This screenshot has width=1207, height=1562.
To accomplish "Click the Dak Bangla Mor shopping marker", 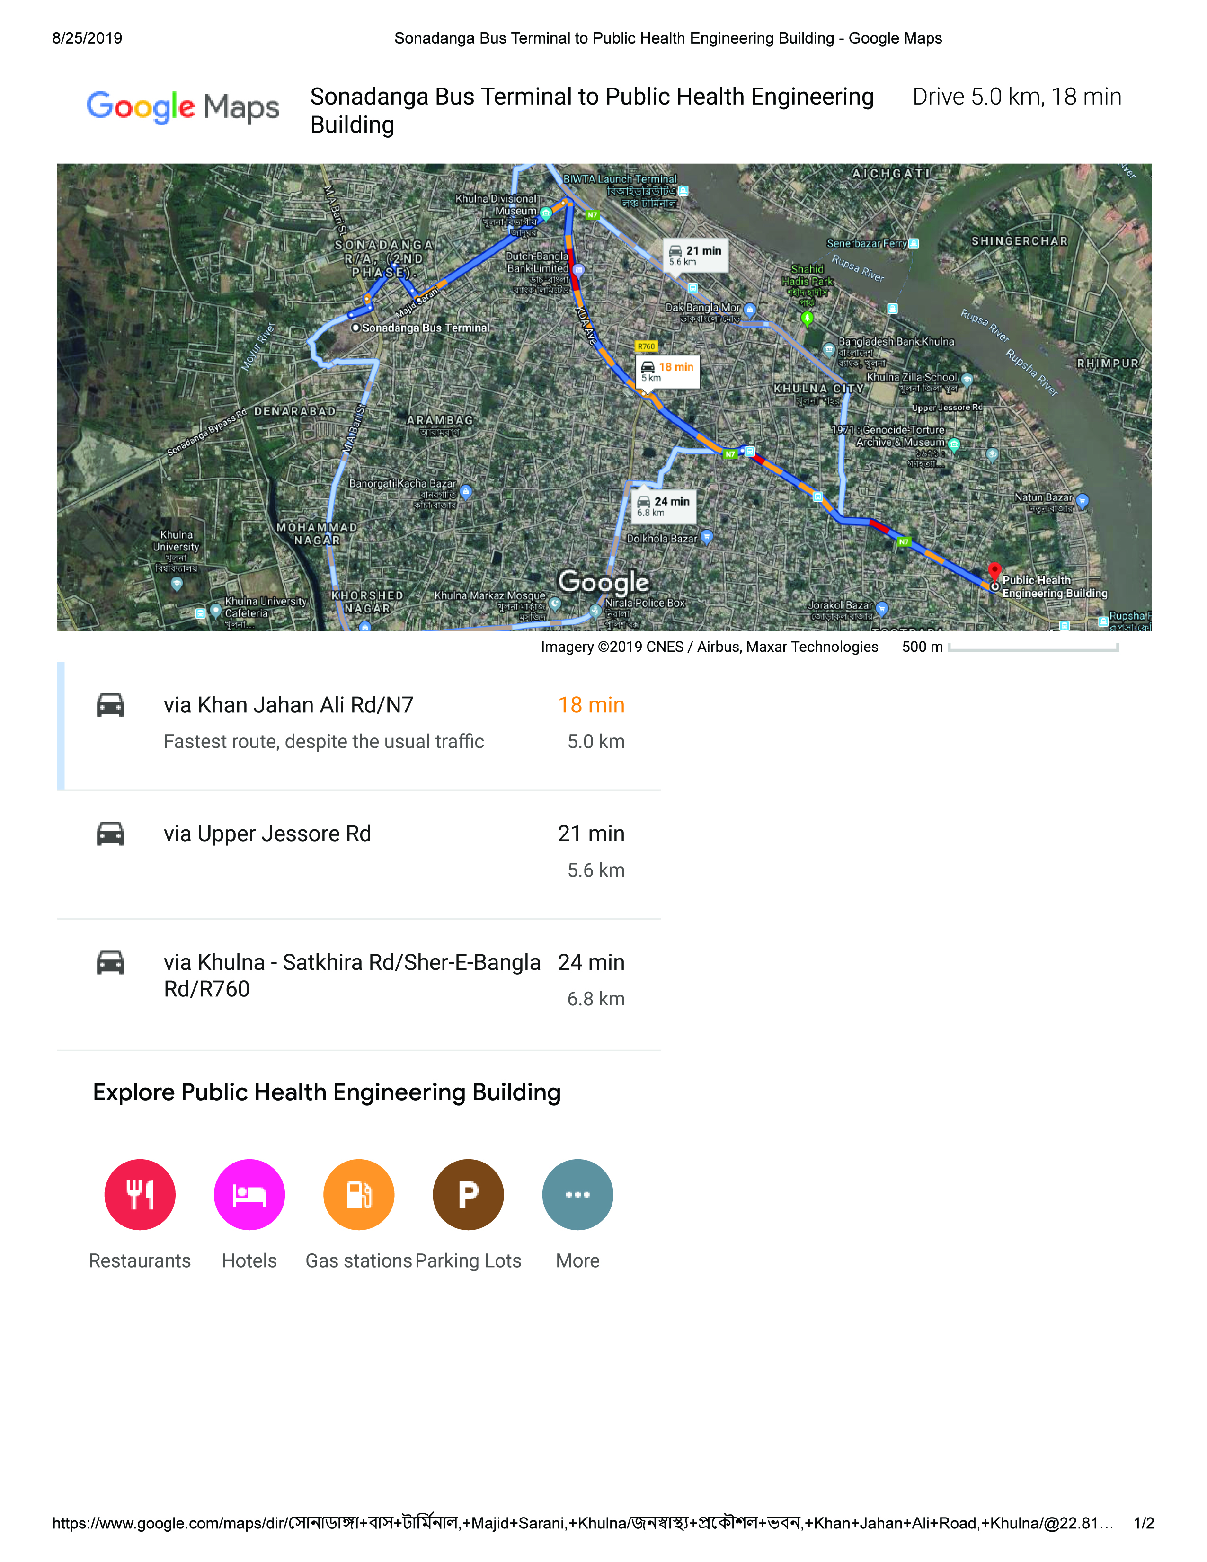I will coord(749,310).
